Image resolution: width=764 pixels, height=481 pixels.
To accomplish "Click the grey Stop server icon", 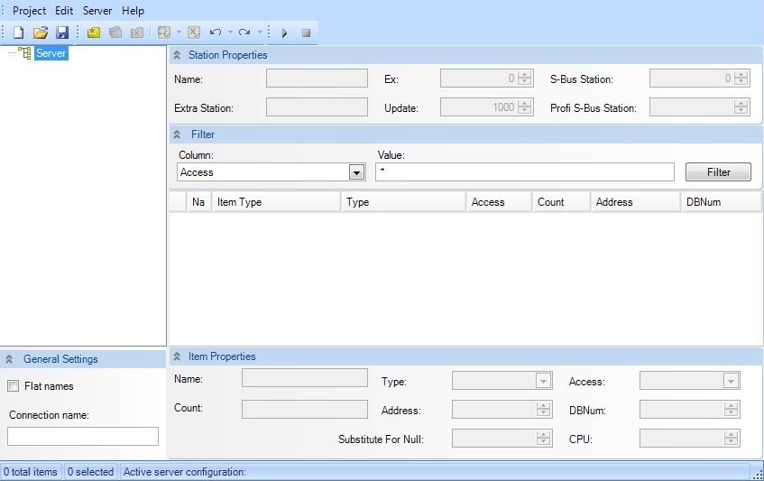I will [306, 32].
